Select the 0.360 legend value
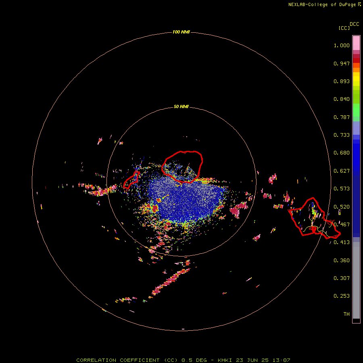Viewport: 363px width, 363px height. tap(342, 261)
